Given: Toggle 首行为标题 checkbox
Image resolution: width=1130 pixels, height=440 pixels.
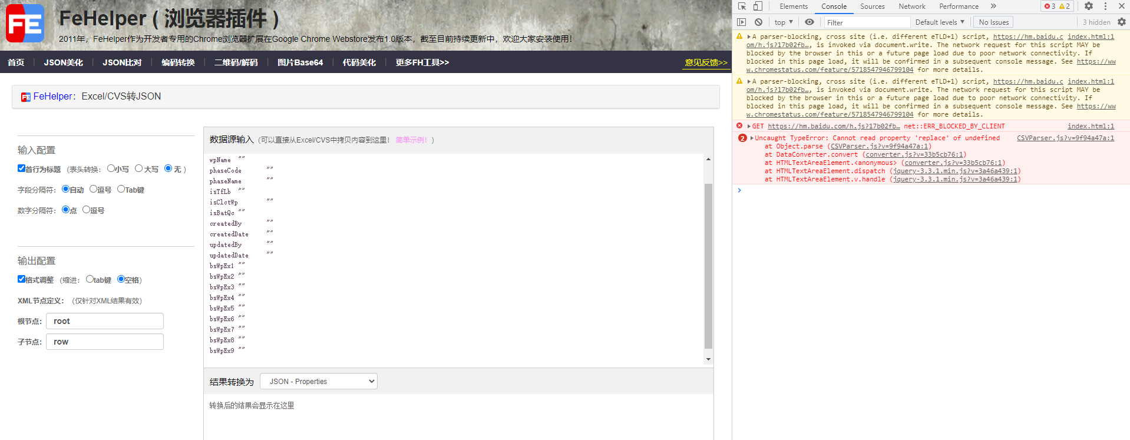Looking at the screenshot, I should [21, 168].
